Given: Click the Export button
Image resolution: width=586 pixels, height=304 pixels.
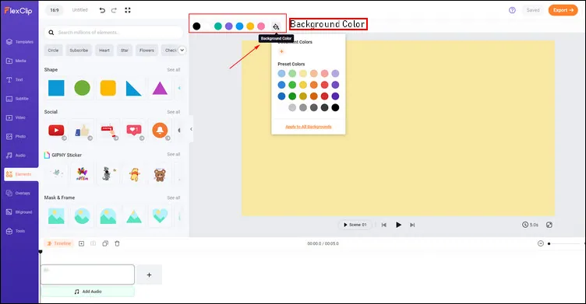Looking at the screenshot, I should pos(563,10).
